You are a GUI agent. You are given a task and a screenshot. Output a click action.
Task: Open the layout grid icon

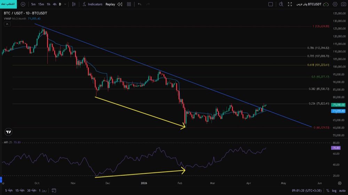[129, 4]
